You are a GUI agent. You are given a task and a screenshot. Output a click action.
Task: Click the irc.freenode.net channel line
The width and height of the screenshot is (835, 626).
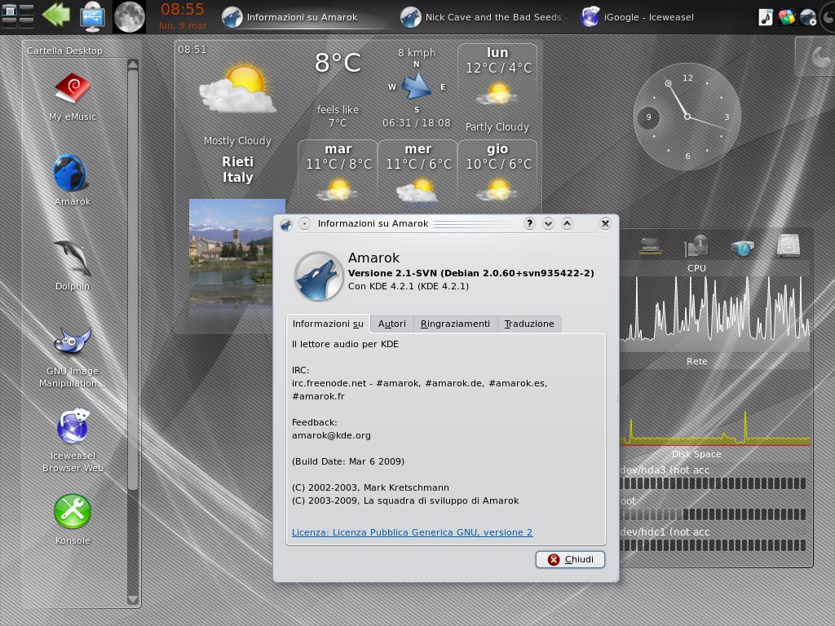click(420, 383)
